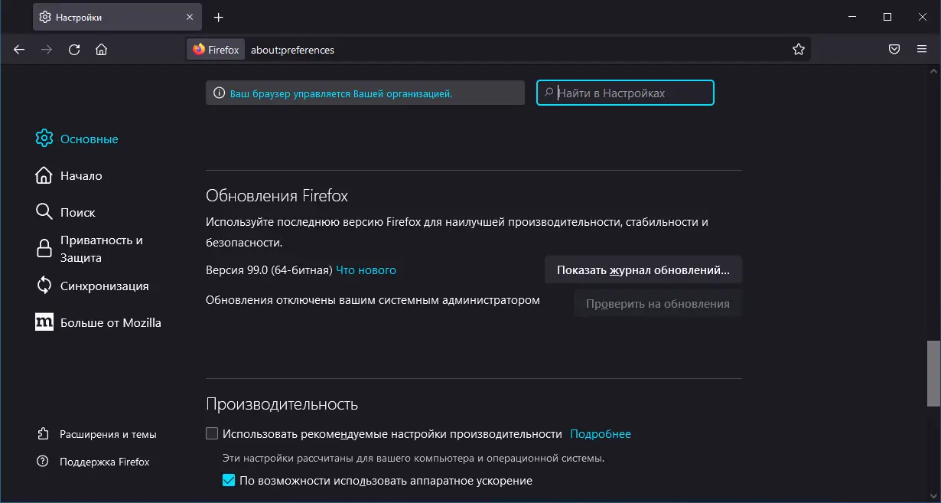Bookmark this page with the star

tap(799, 49)
